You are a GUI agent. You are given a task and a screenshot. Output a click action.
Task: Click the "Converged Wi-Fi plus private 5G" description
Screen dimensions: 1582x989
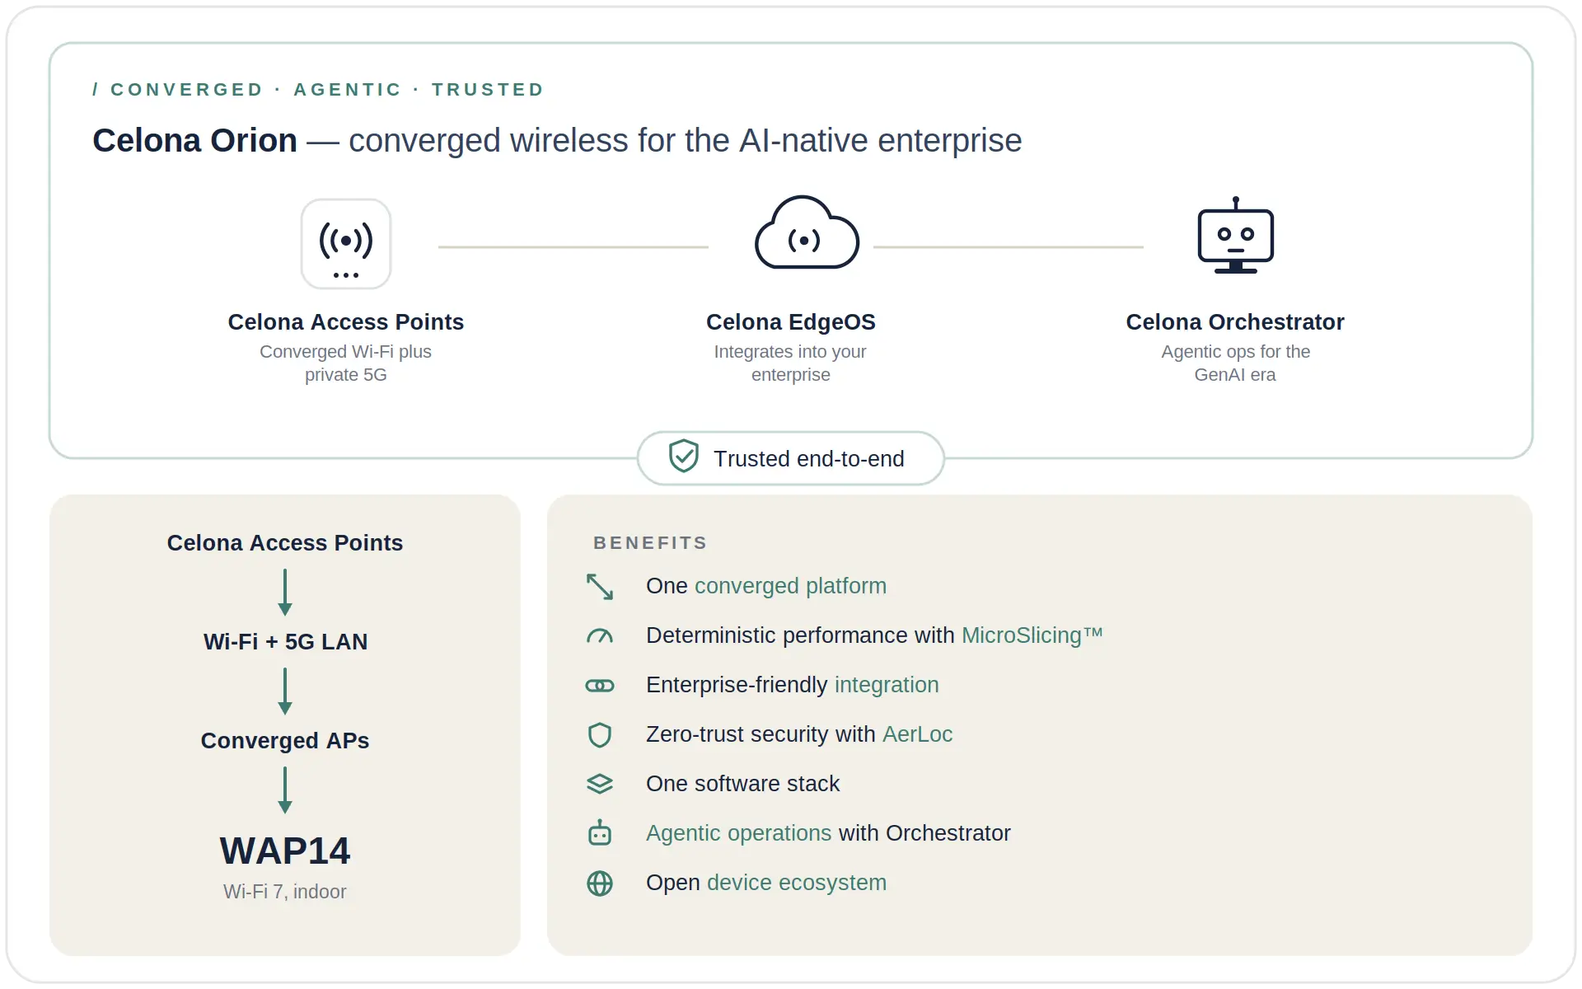[x=346, y=363]
